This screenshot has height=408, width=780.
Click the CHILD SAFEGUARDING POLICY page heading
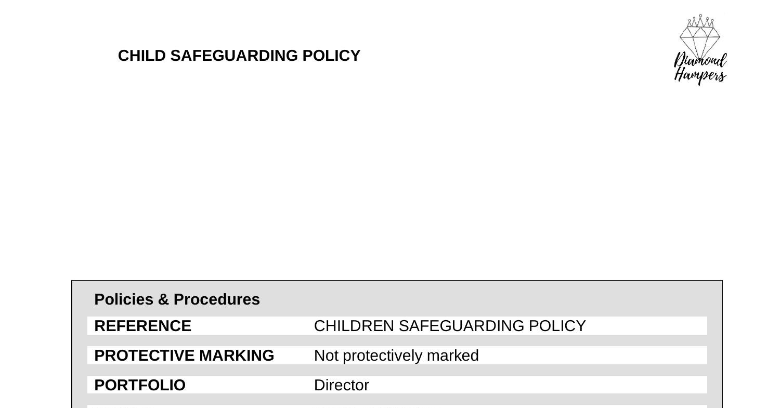(x=239, y=56)
